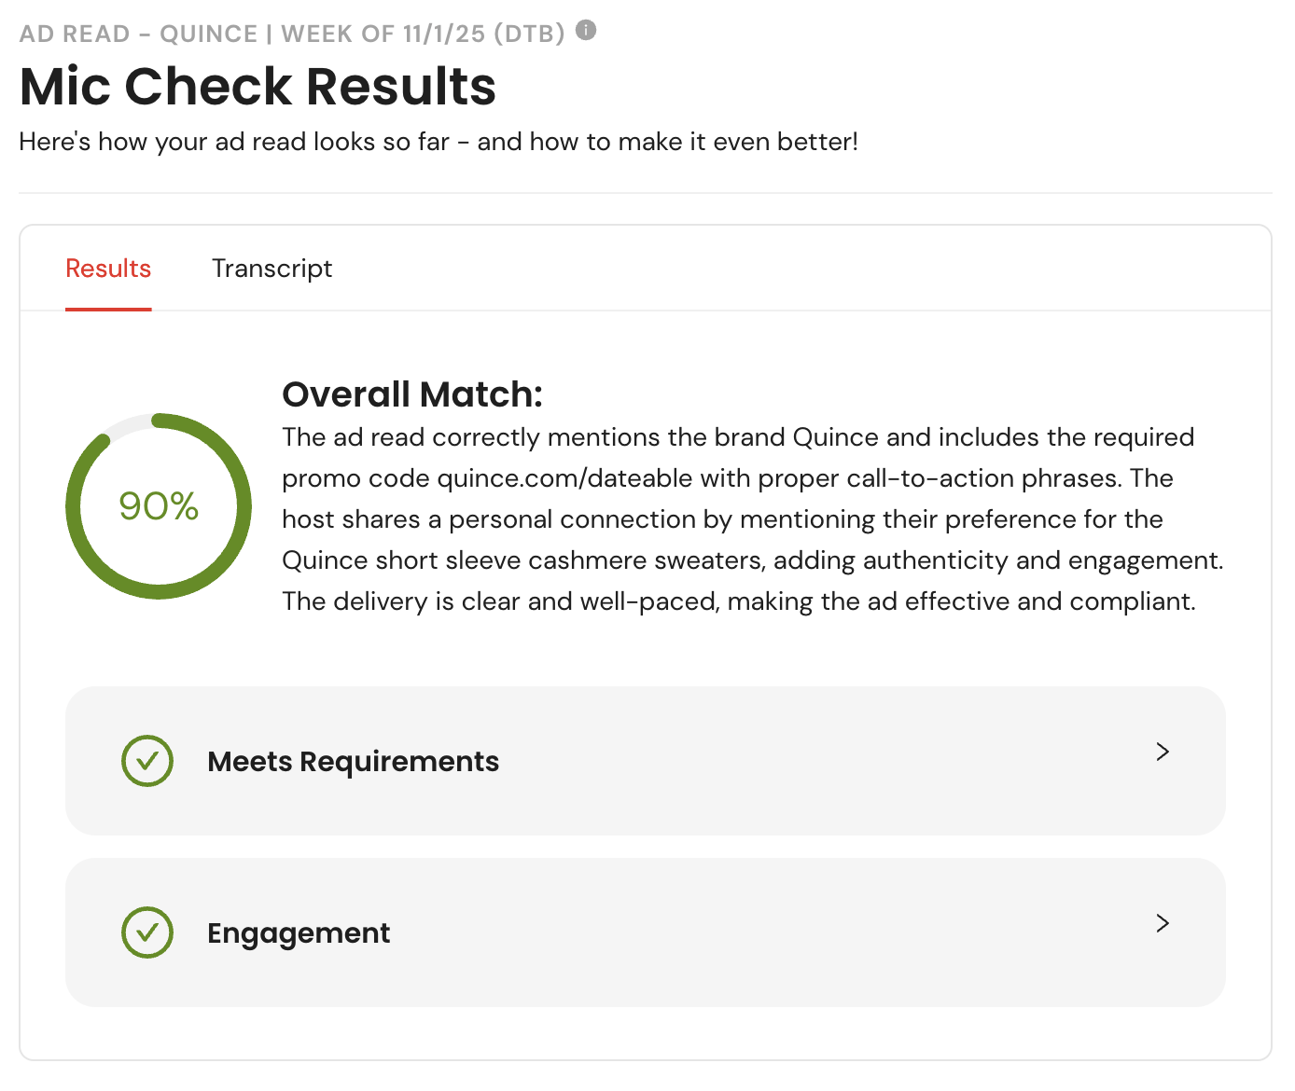This screenshot has width=1295, height=1091.
Task: Switch to the Transcript tab
Action: (272, 269)
